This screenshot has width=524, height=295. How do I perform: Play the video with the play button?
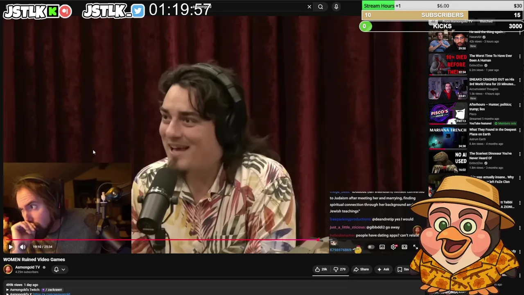pos(11,247)
